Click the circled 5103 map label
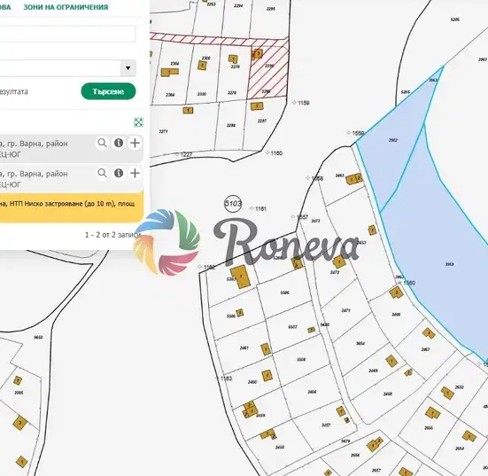 coord(233,203)
